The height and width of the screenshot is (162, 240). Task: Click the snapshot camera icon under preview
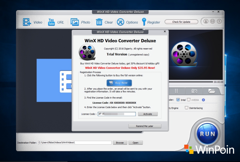point(194,91)
